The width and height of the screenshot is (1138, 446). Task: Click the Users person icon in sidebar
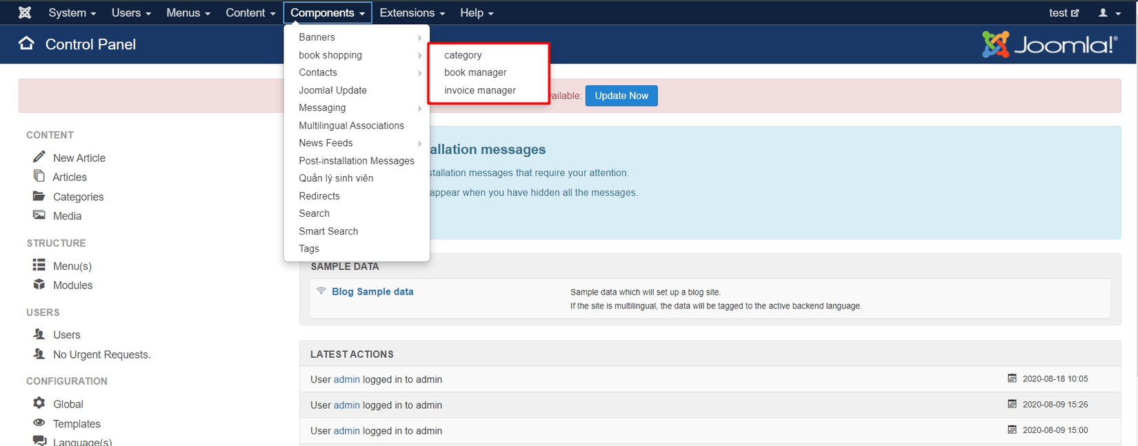coord(39,334)
